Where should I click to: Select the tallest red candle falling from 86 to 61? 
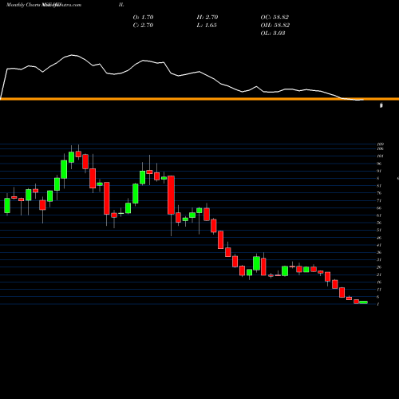[171, 195]
